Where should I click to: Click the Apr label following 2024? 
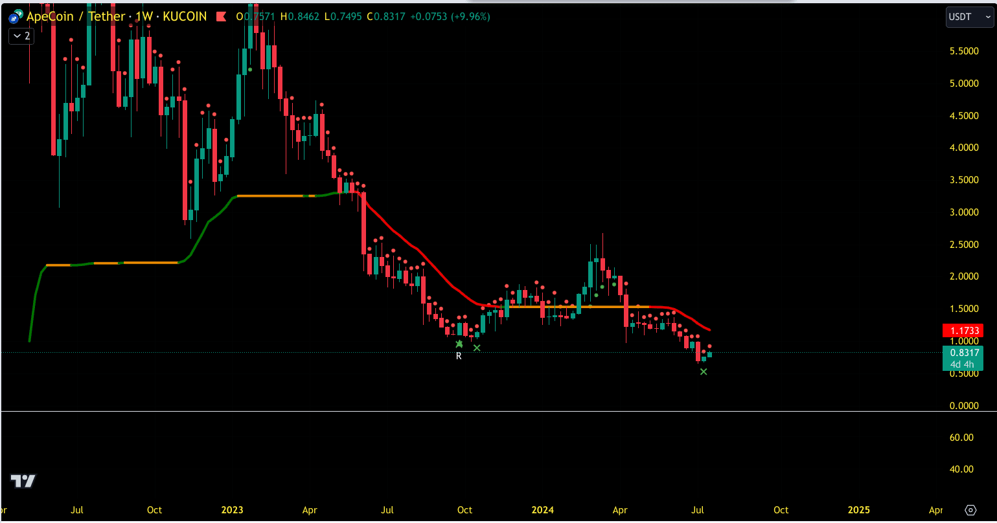(621, 510)
